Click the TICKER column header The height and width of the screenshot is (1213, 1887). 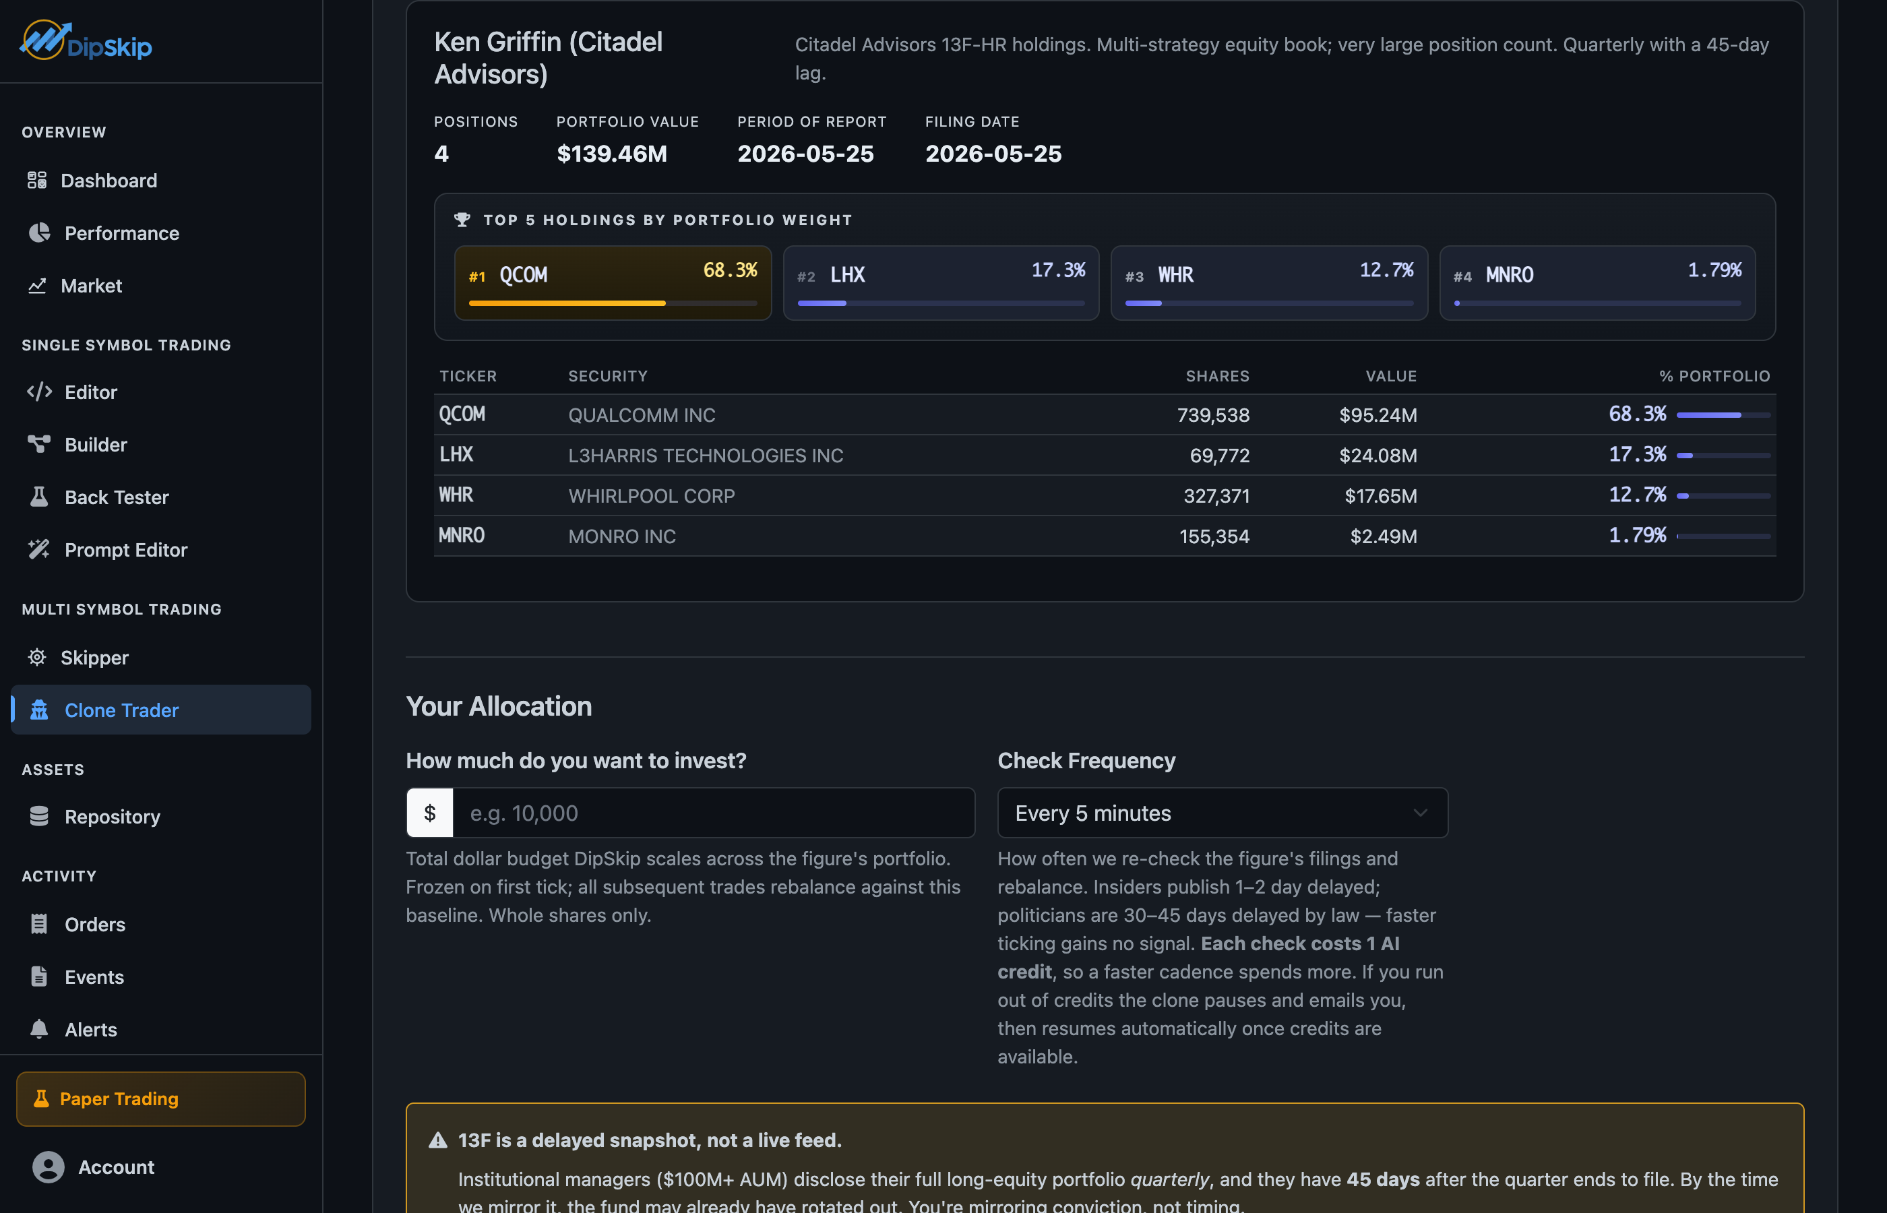(468, 376)
